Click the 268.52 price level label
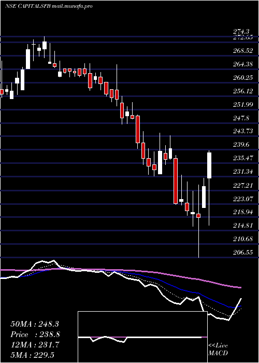The width and height of the screenshot is (259, 363). (243, 51)
